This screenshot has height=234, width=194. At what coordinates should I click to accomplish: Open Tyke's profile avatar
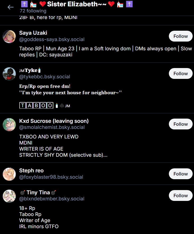9,74
